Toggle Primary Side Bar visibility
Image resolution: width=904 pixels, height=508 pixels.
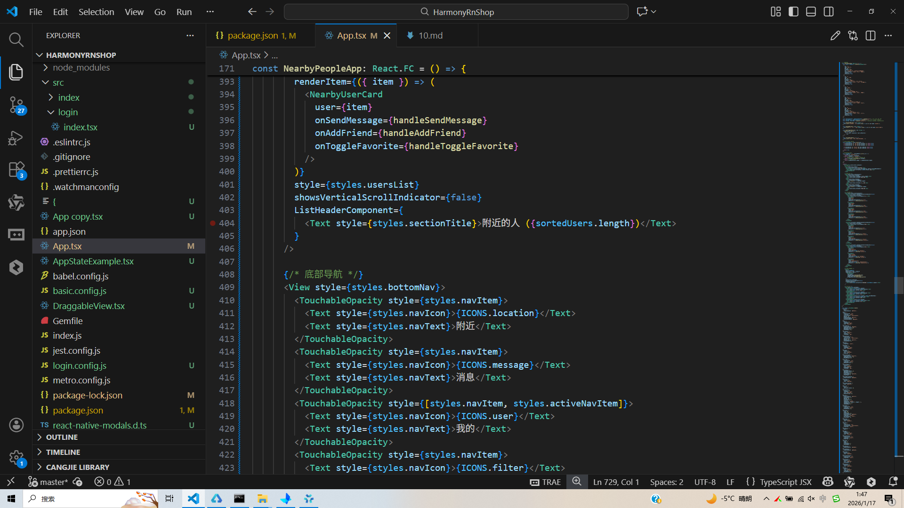point(793,12)
